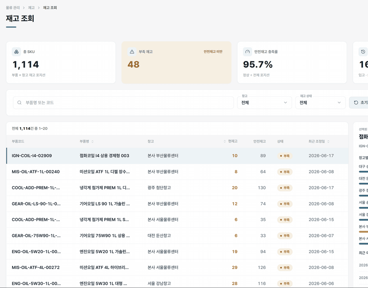This screenshot has width=368, height=288.
Task: Go to 물류 관리 breadcrumb
Action: tap(13, 8)
